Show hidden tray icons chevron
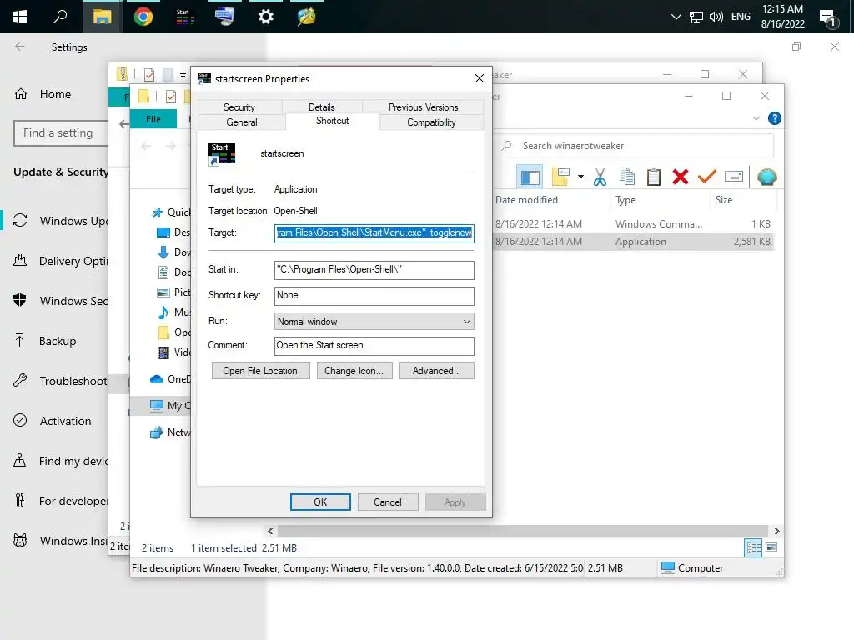Screen dimensions: 854x640 coord(676,17)
